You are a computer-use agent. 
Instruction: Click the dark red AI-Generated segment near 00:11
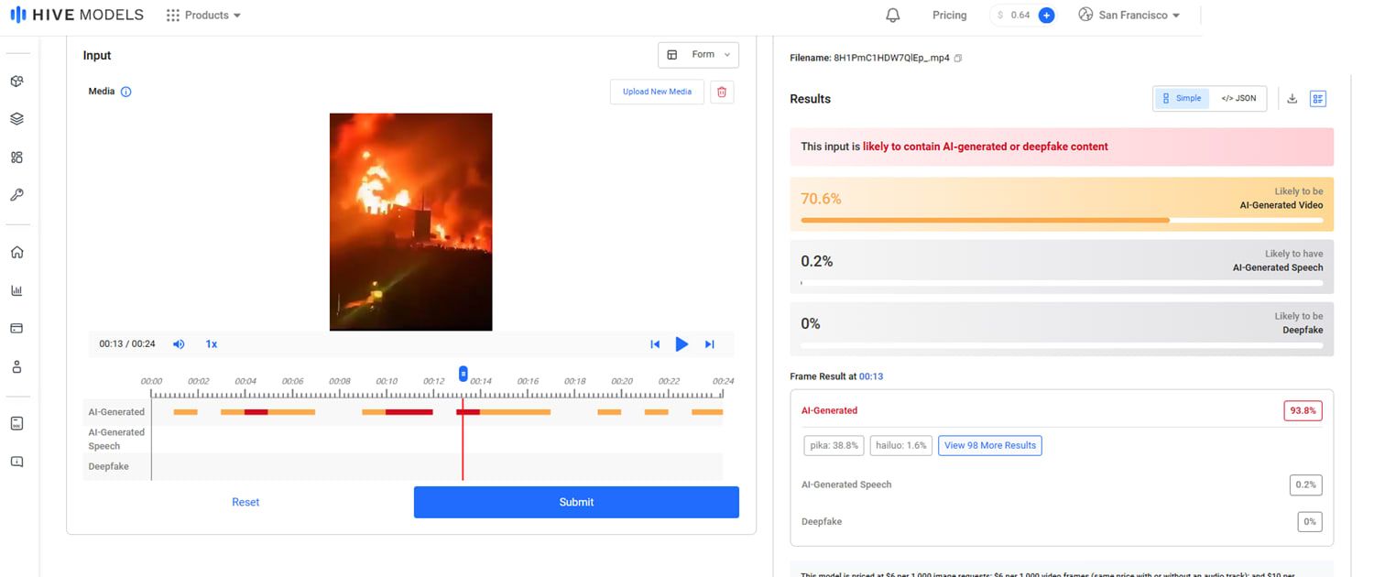click(x=409, y=412)
